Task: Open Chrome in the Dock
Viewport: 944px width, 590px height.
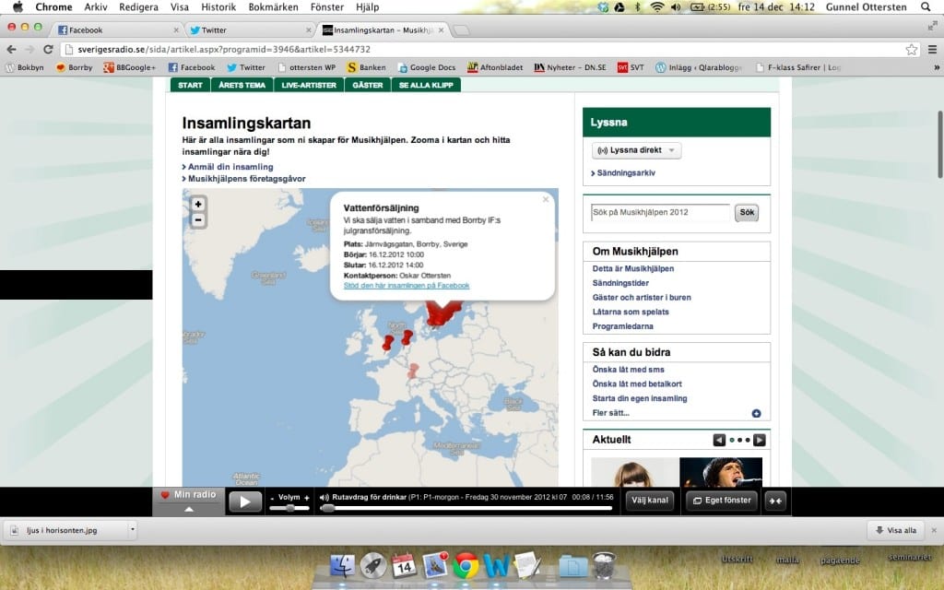Action: pyautogui.click(x=466, y=564)
